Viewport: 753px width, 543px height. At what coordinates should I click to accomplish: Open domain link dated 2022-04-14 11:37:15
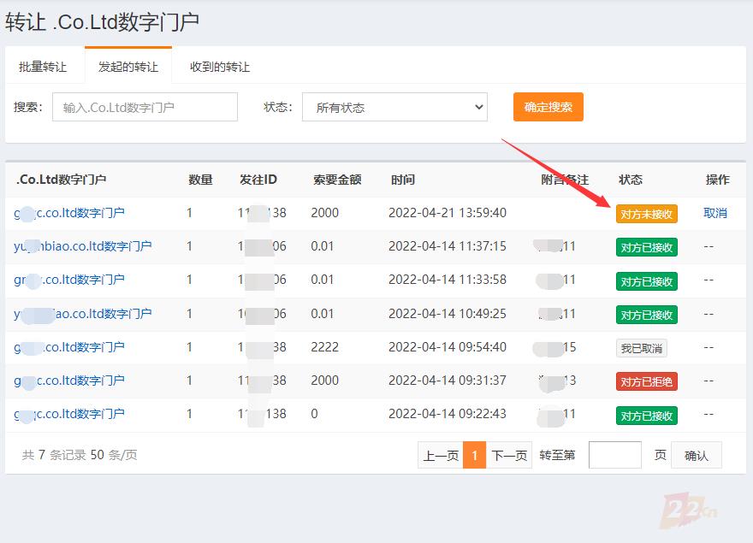82,246
